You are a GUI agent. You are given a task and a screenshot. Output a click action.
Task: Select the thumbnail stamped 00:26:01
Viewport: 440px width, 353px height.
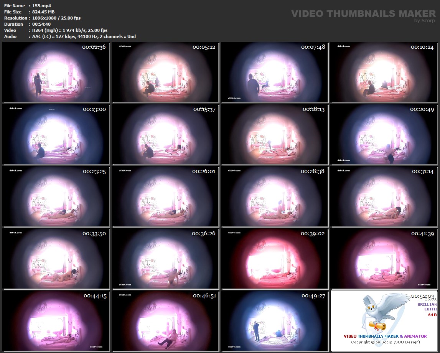165,196
